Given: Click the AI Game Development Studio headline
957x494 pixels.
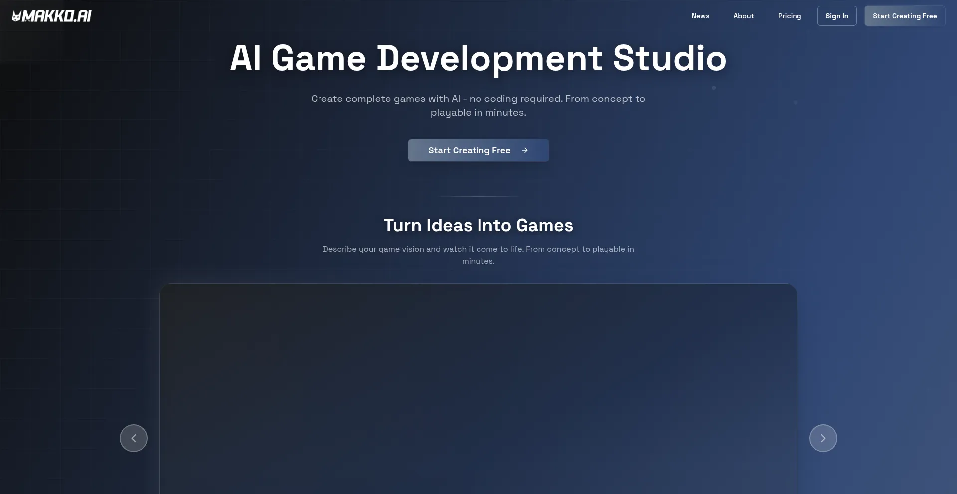Looking at the screenshot, I should click(478, 58).
